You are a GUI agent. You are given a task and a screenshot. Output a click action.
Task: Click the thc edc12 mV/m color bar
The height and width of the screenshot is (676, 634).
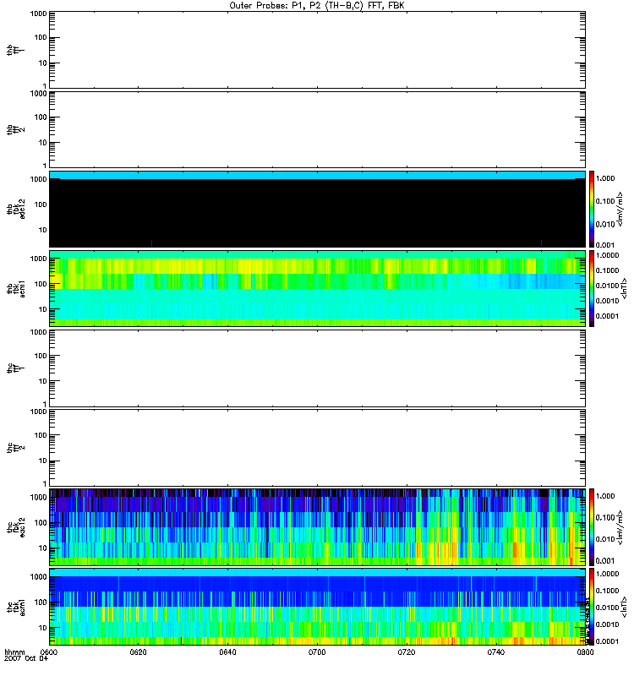click(x=592, y=527)
